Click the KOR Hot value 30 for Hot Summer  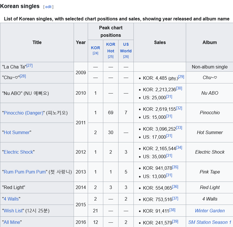(x=111, y=132)
